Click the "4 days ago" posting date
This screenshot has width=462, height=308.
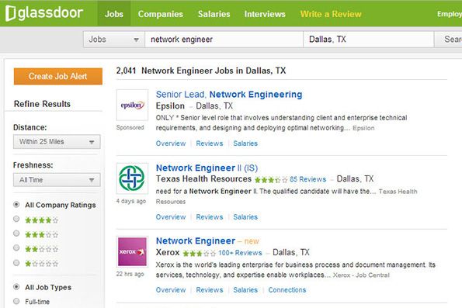tap(131, 201)
